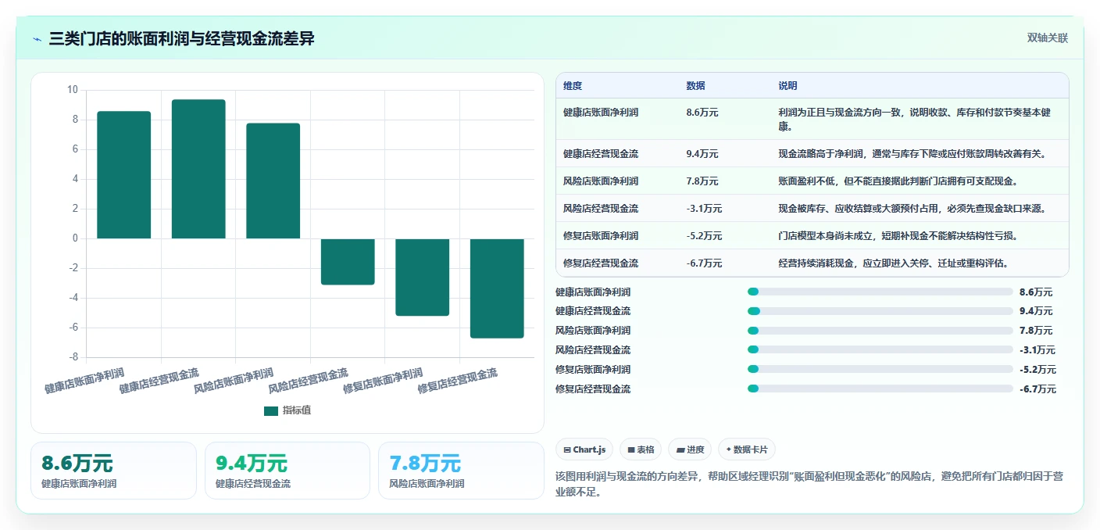Select table cell 修复店账面净利润
The width and height of the screenshot is (1100, 530).
pyautogui.click(x=601, y=236)
